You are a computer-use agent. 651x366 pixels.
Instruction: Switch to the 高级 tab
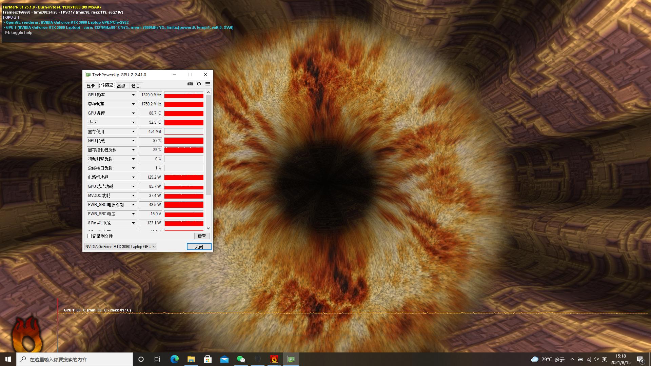point(121,86)
